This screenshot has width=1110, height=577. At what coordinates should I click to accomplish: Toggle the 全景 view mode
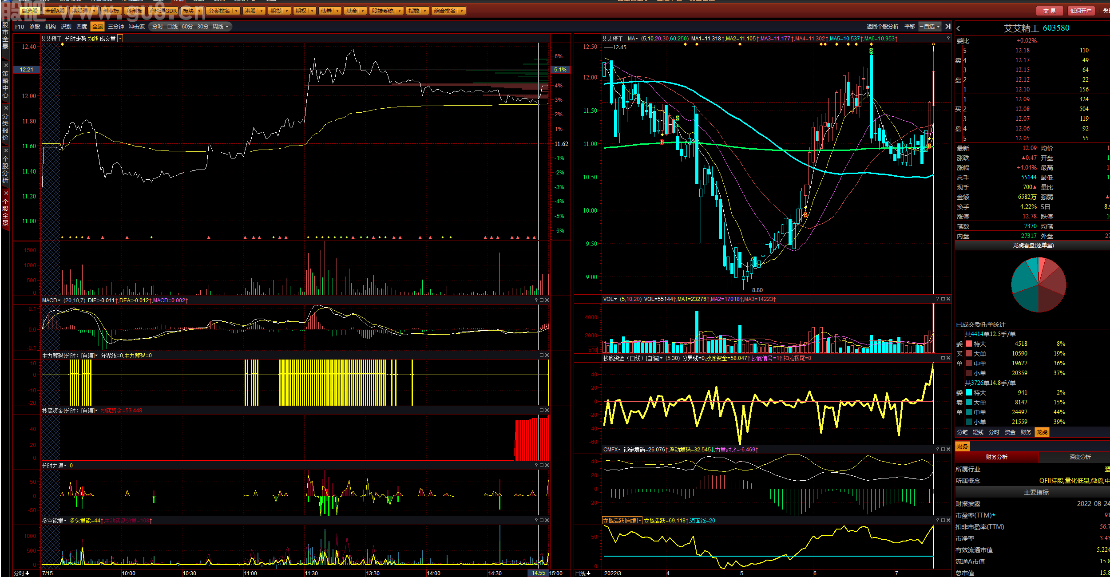pyautogui.click(x=98, y=27)
